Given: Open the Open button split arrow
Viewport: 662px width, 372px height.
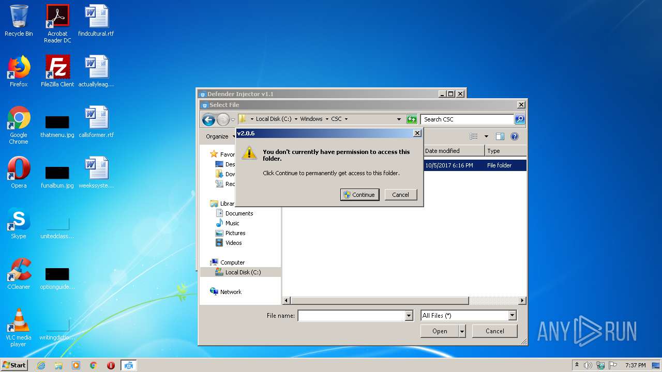Looking at the screenshot, I should click(x=462, y=331).
